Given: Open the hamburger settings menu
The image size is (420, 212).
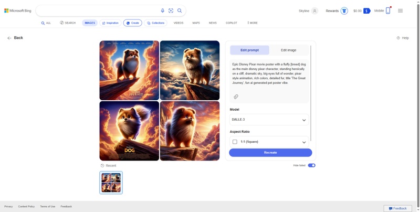Looking at the screenshot, I should pos(400,10).
